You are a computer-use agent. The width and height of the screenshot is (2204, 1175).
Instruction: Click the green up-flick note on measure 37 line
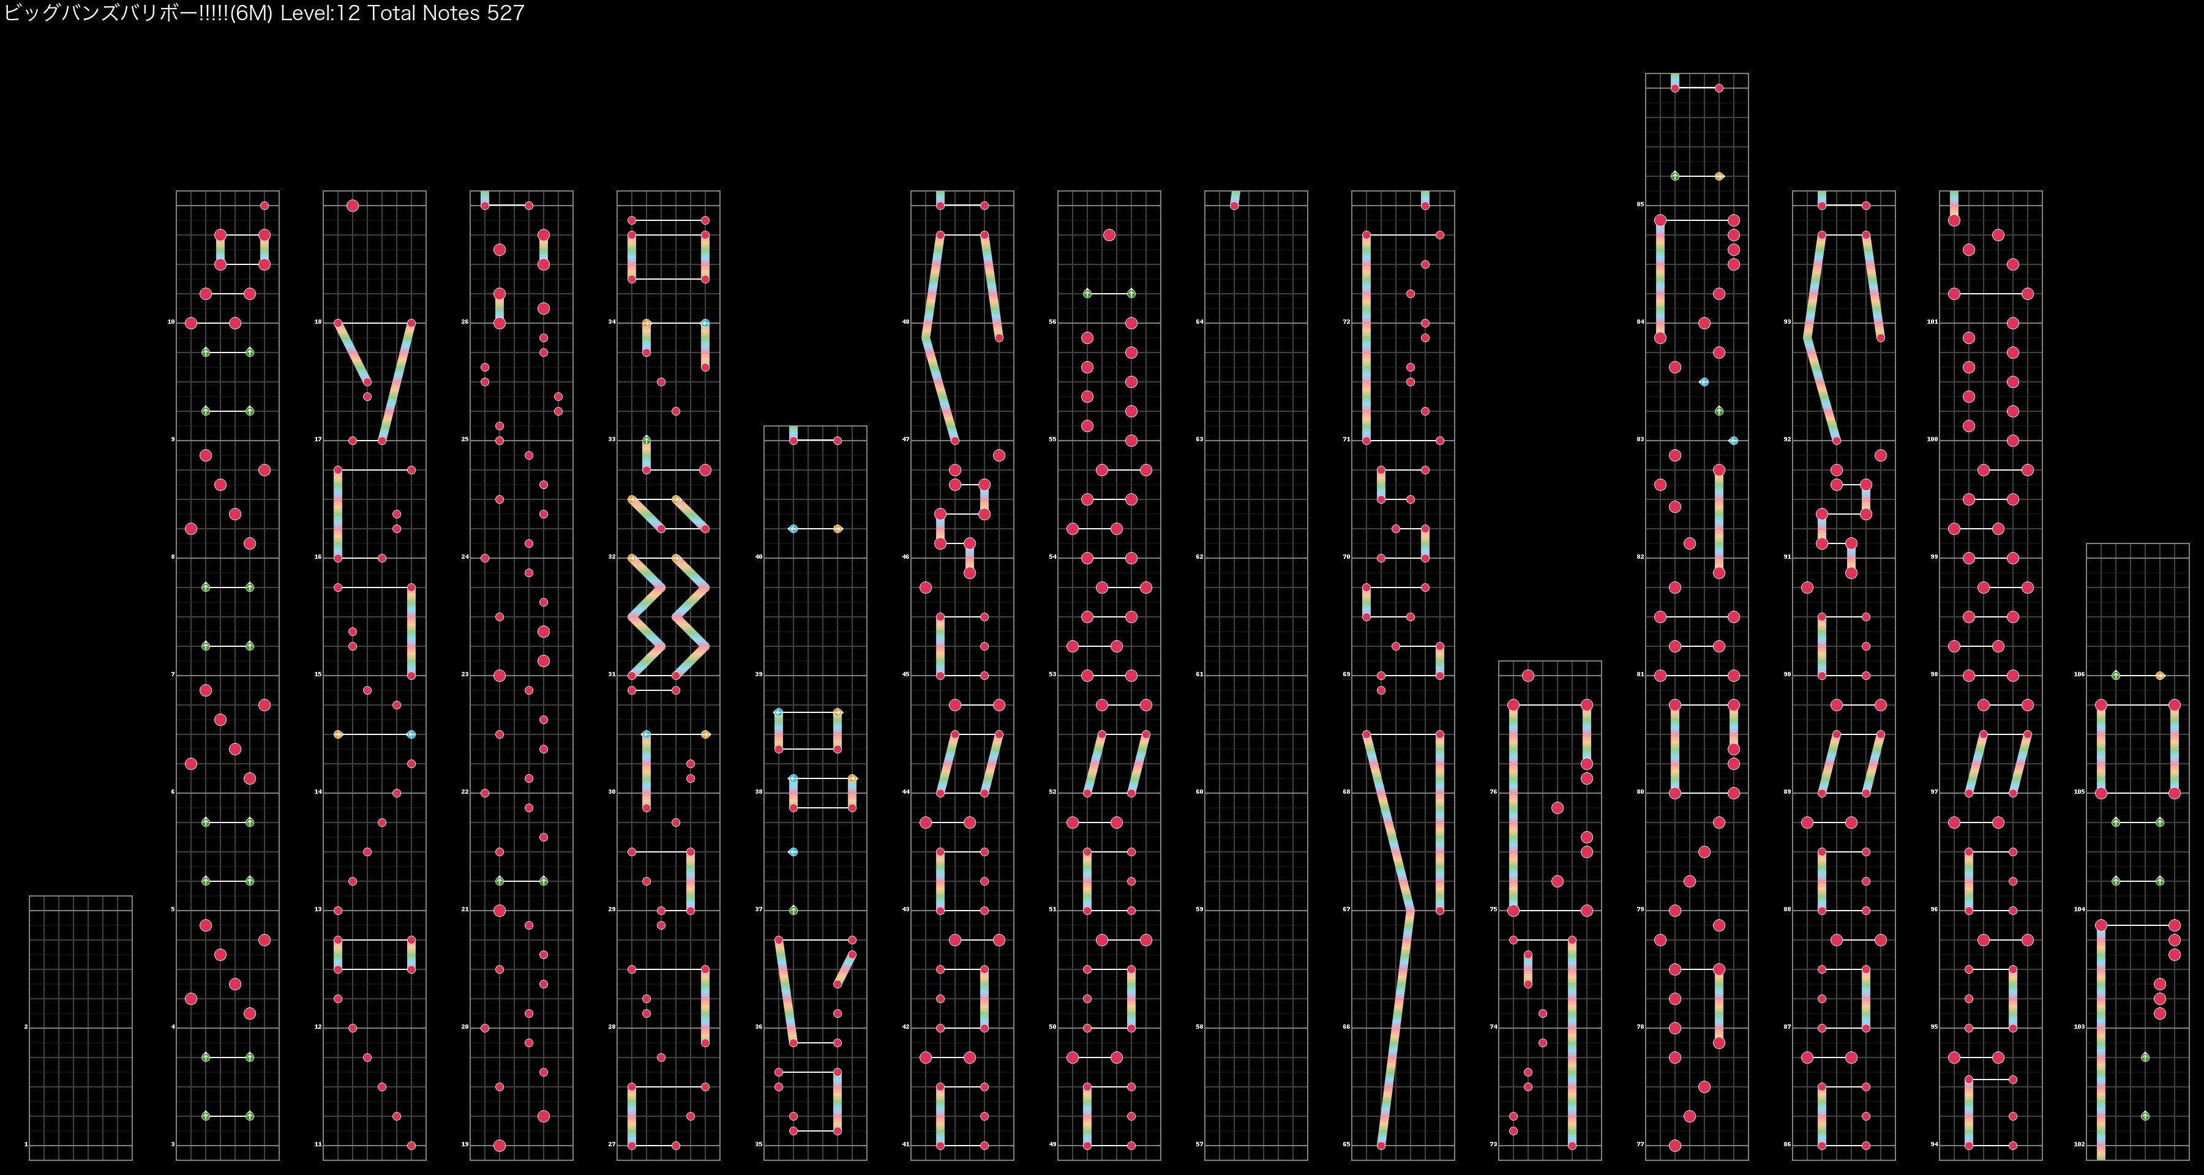pos(793,911)
